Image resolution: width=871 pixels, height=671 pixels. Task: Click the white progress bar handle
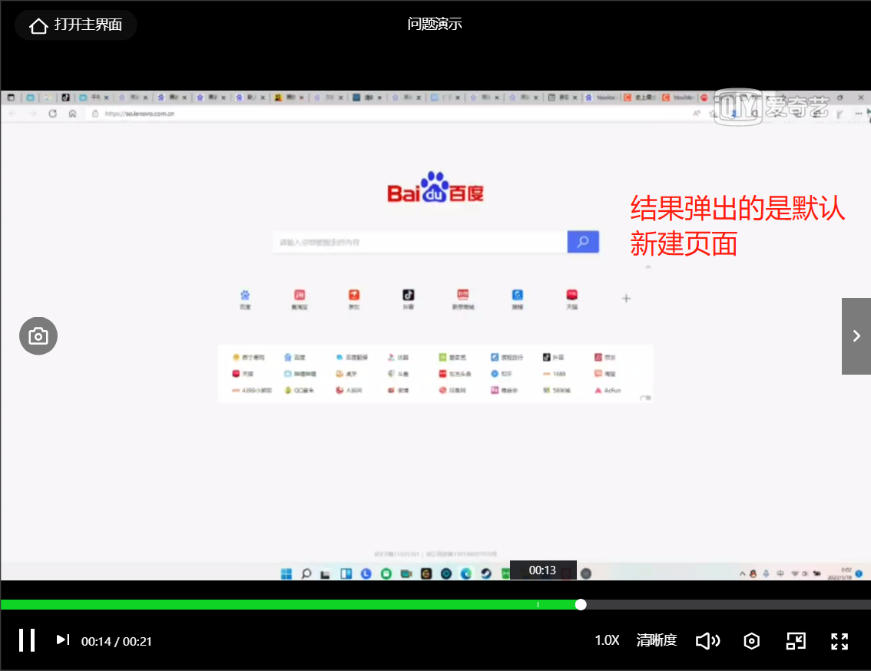(x=581, y=604)
